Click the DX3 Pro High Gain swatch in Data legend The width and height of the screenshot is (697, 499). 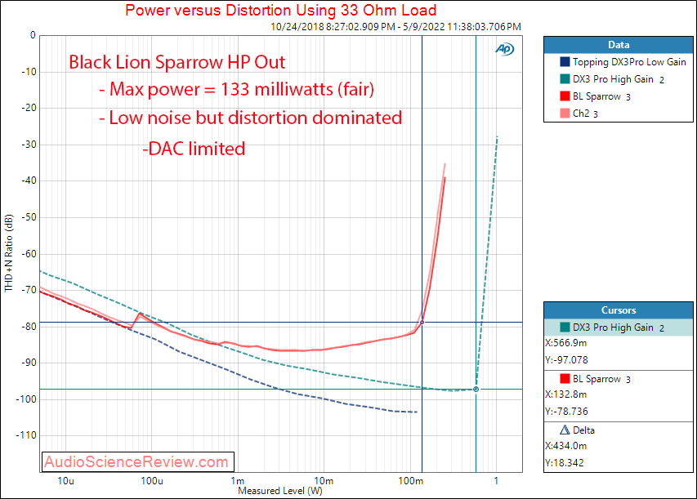(x=565, y=78)
